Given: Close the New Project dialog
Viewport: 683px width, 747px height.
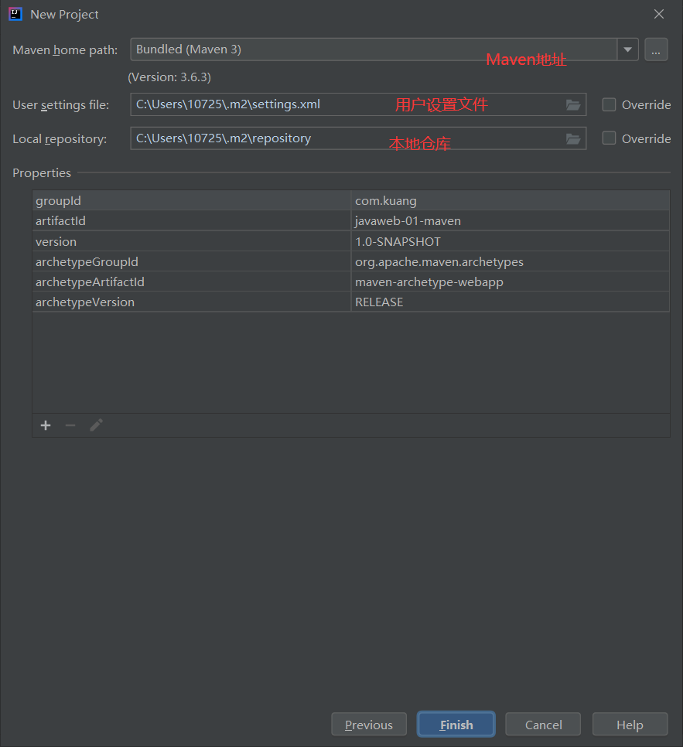Looking at the screenshot, I should point(659,14).
